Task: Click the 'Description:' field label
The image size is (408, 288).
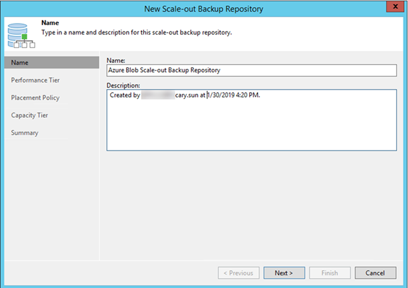Action: click(x=124, y=85)
